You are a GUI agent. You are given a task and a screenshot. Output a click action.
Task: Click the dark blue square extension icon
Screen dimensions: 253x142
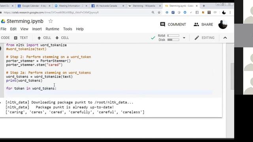(x=173, y=12)
